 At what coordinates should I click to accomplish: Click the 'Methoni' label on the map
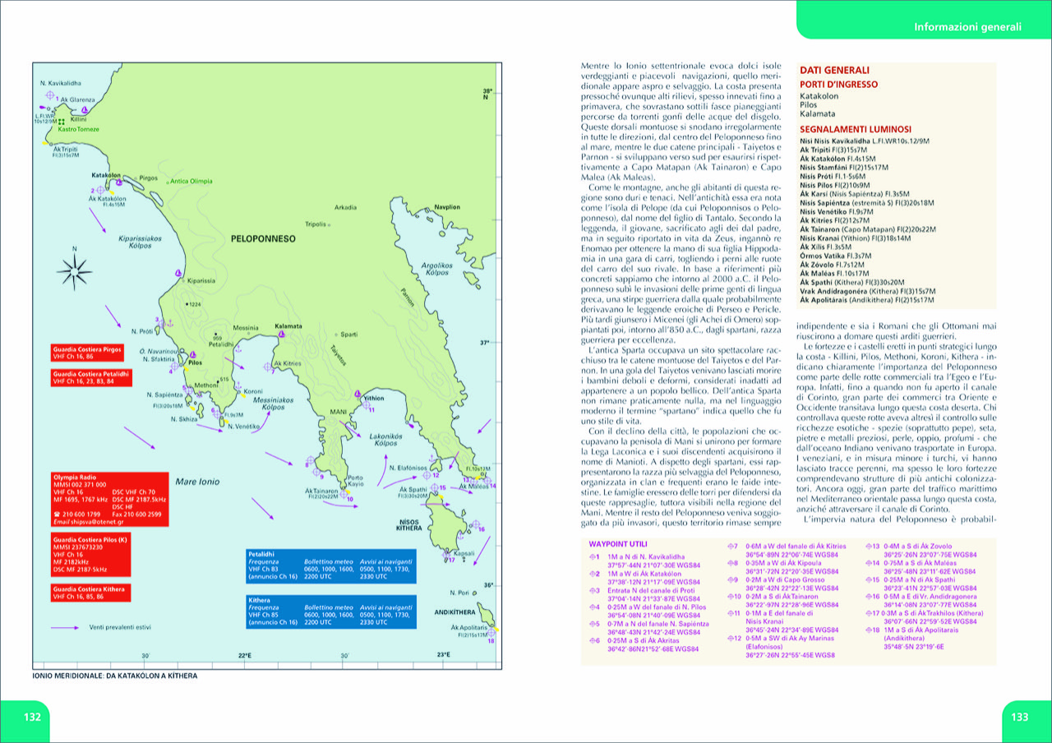pyautogui.click(x=205, y=385)
